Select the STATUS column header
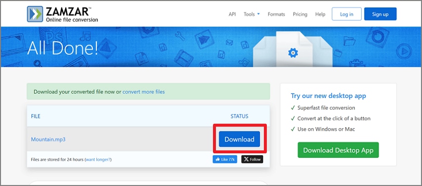 tap(240, 116)
